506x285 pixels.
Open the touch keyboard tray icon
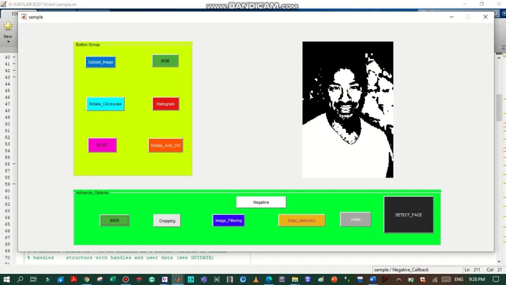[446, 279]
